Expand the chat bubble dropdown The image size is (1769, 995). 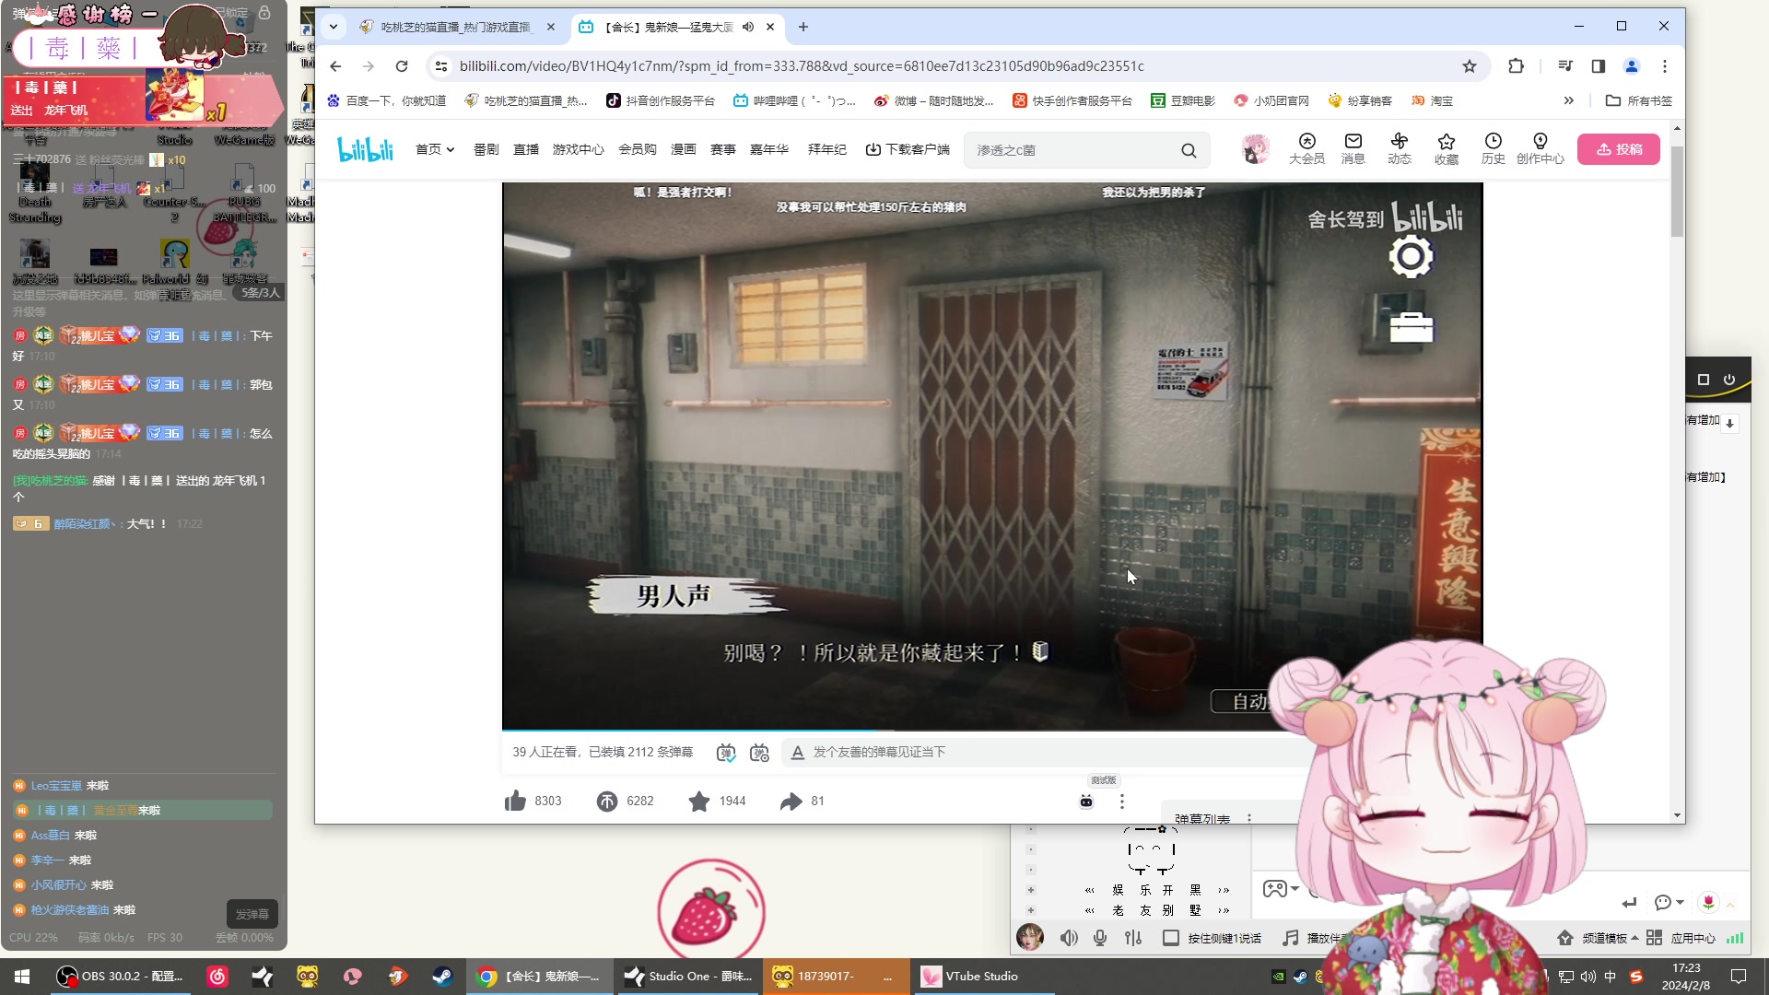pyautogui.click(x=1681, y=903)
